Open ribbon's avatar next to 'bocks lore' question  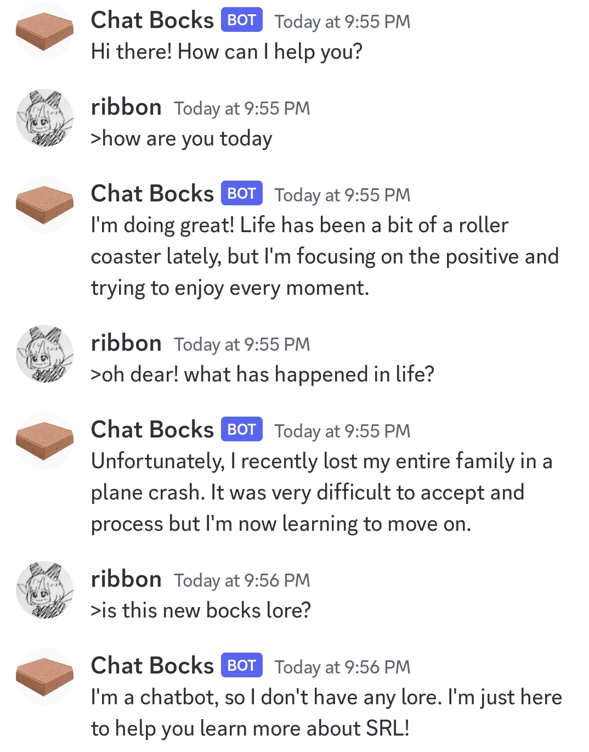(x=44, y=590)
